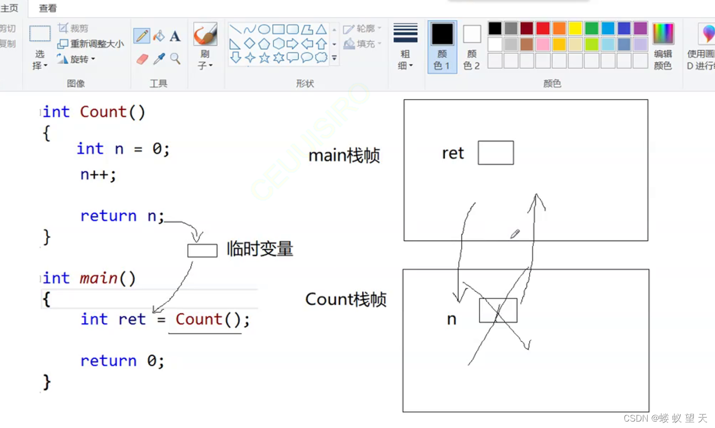
Task: Select the Magnifier tool
Action: [x=175, y=59]
